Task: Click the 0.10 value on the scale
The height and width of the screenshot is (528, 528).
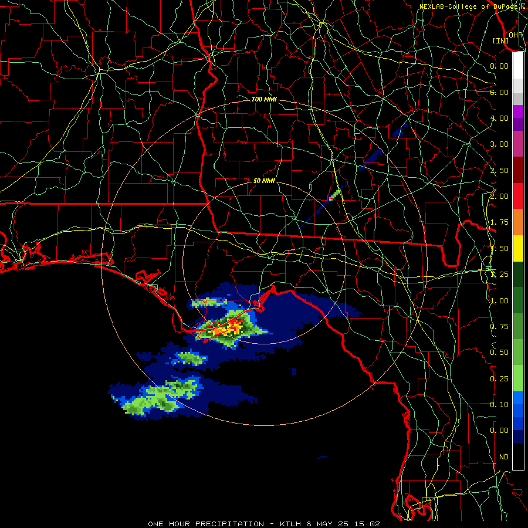Action: (499, 405)
